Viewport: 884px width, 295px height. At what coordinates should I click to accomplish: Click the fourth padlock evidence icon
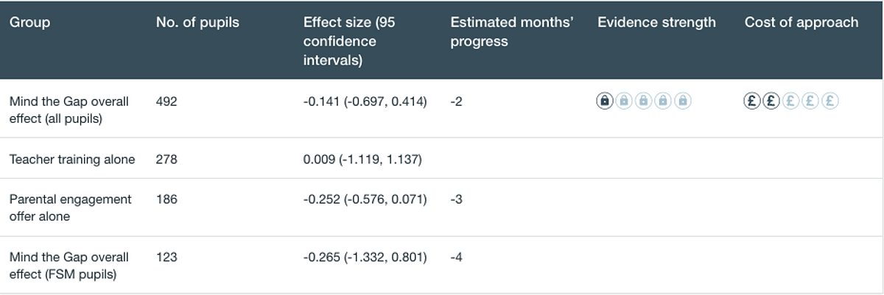(663, 101)
